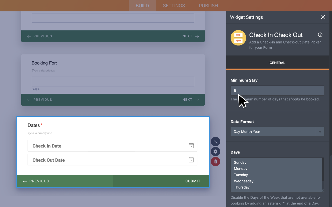This screenshot has height=207, width=332.
Task: Click the Check In Check Out widget logo
Action: click(x=238, y=38)
